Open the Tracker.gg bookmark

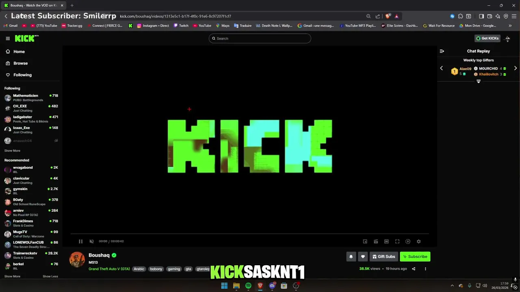(72, 26)
